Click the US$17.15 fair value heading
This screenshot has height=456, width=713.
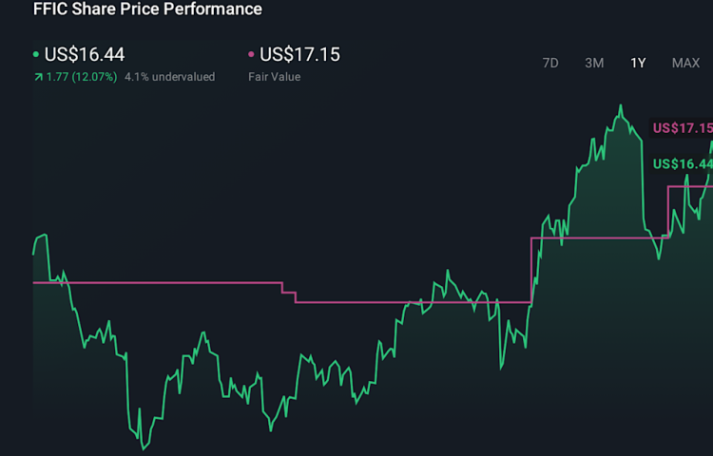coord(299,55)
